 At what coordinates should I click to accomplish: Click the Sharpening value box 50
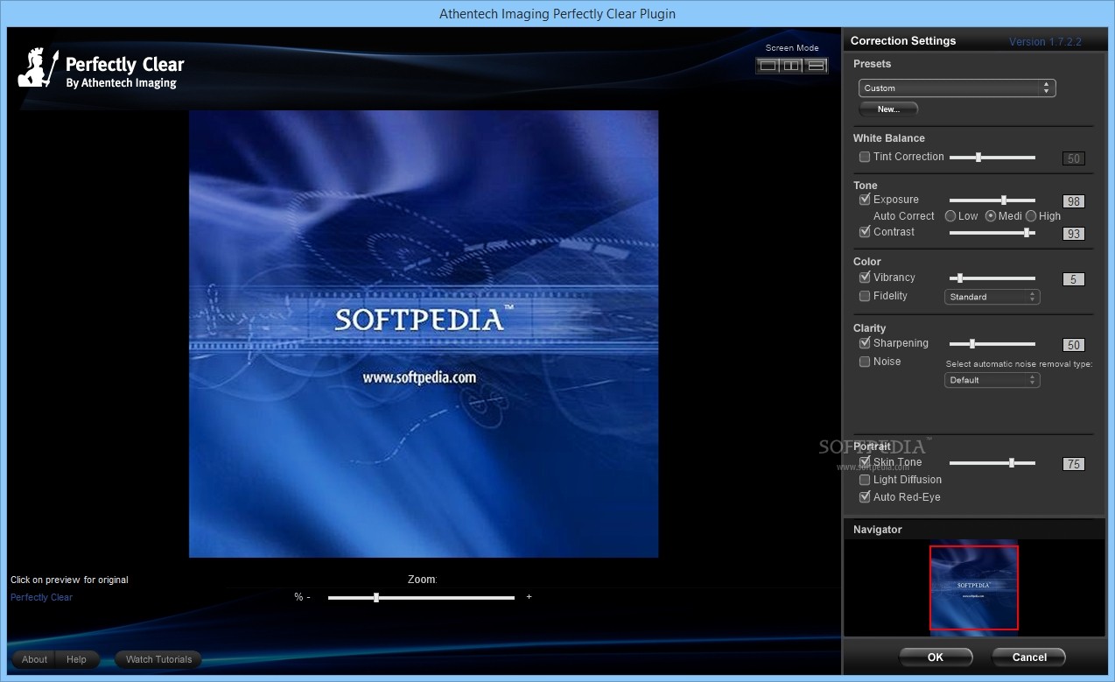point(1074,345)
